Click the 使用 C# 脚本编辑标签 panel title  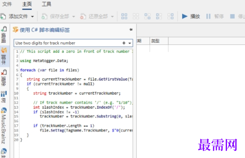point(45,30)
